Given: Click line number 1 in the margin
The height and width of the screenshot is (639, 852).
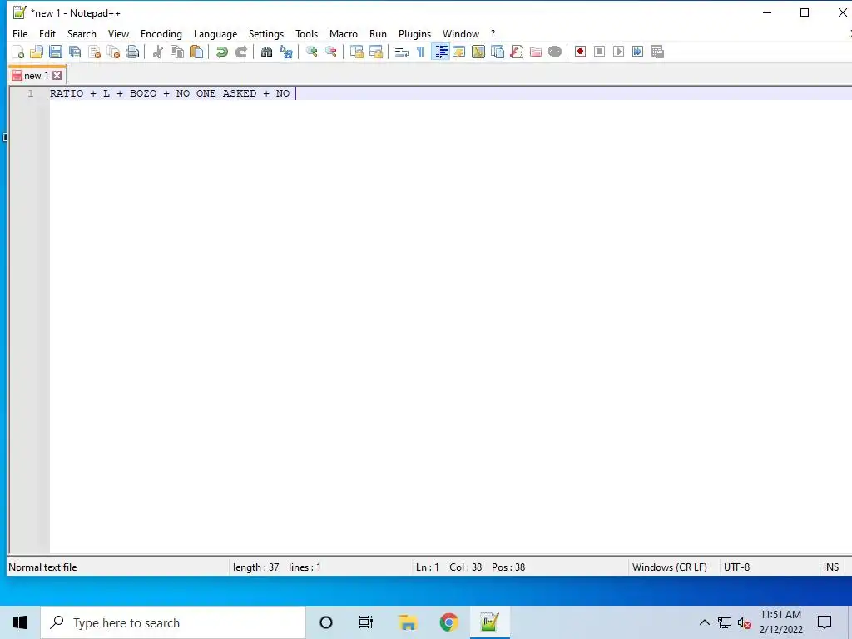Looking at the screenshot, I should pyautogui.click(x=31, y=93).
